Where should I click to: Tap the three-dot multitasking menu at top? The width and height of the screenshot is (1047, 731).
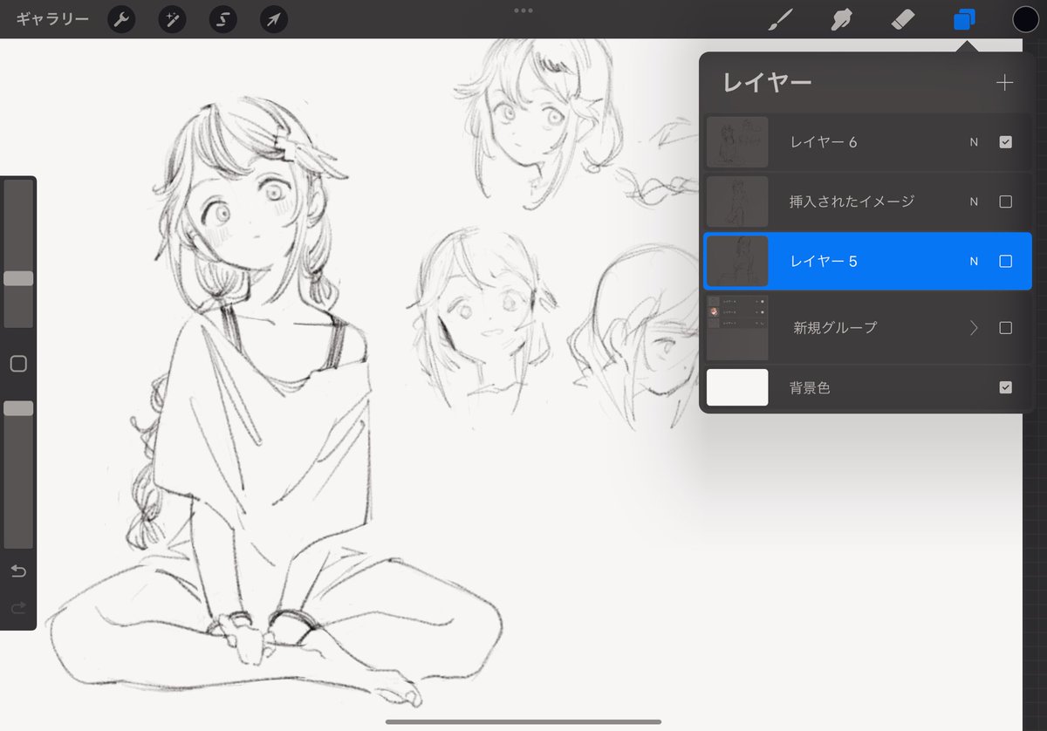(523, 10)
